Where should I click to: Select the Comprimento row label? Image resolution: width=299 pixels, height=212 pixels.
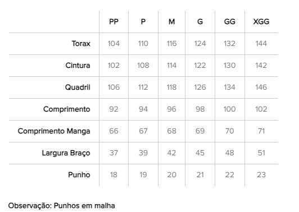click(66, 109)
